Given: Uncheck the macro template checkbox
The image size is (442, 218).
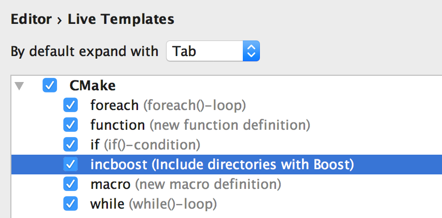Looking at the screenshot, I should [70, 184].
